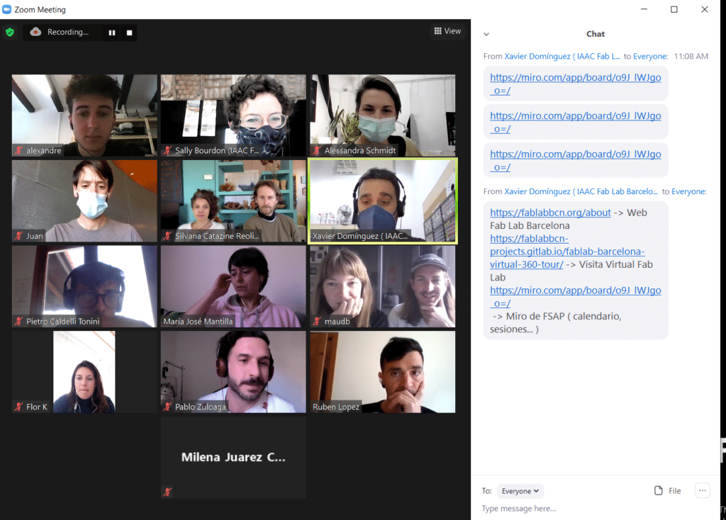726x520 pixels.
Task: Click the muted mic icon beside Pablo Zuloaga
Action: (168, 407)
